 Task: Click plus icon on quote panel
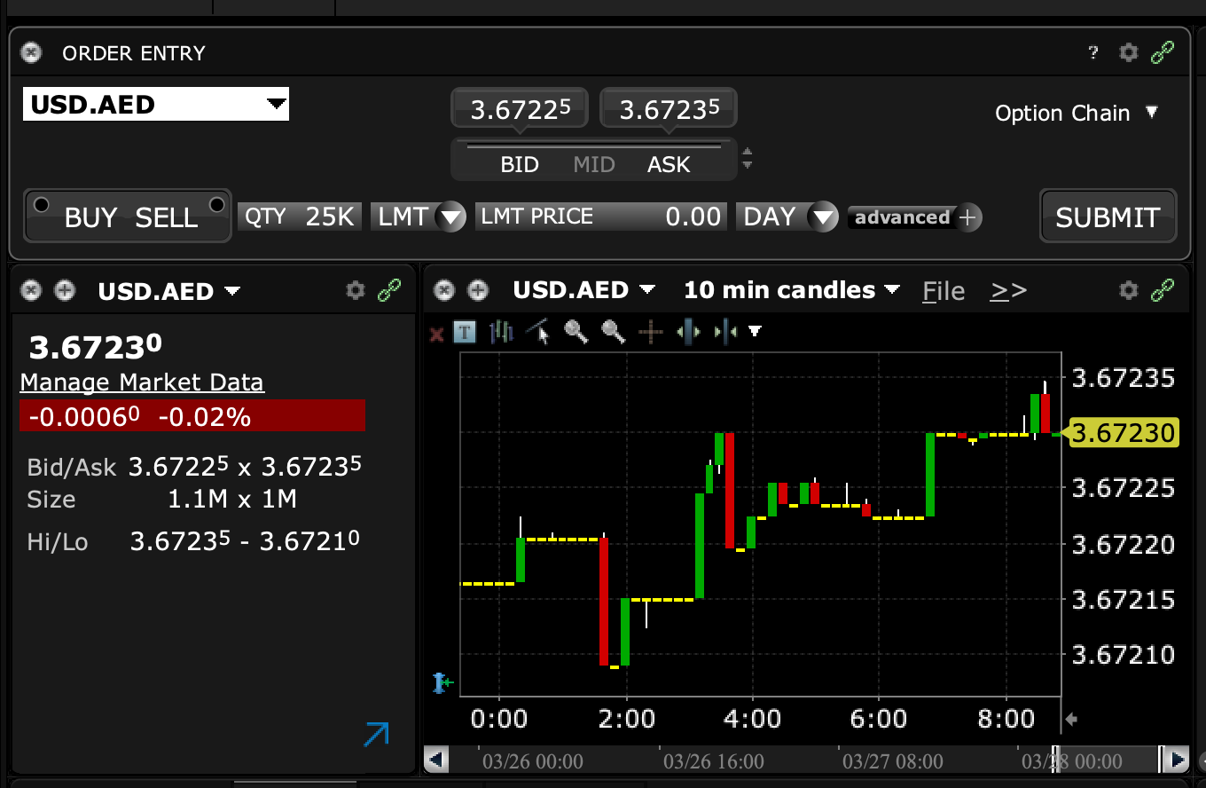(65, 290)
